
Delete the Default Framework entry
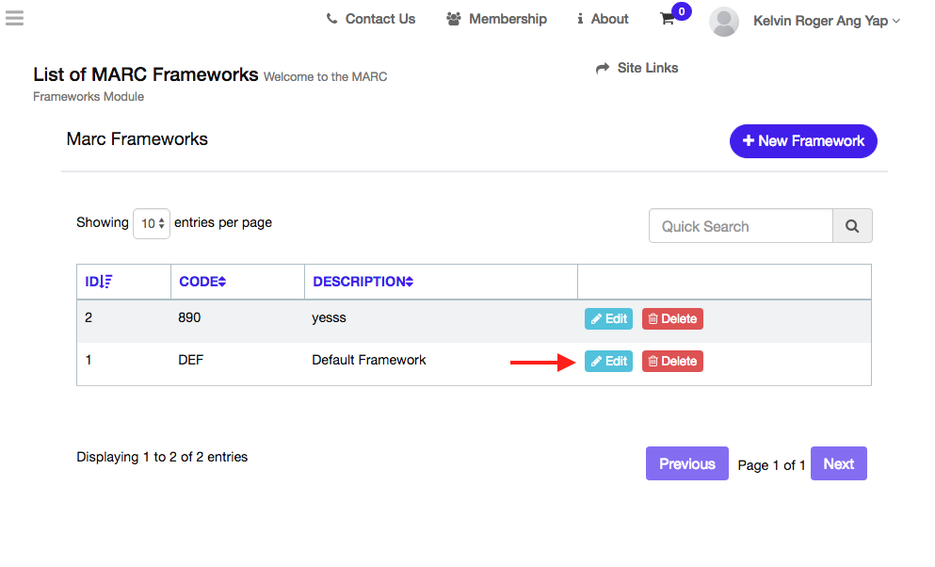point(672,362)
